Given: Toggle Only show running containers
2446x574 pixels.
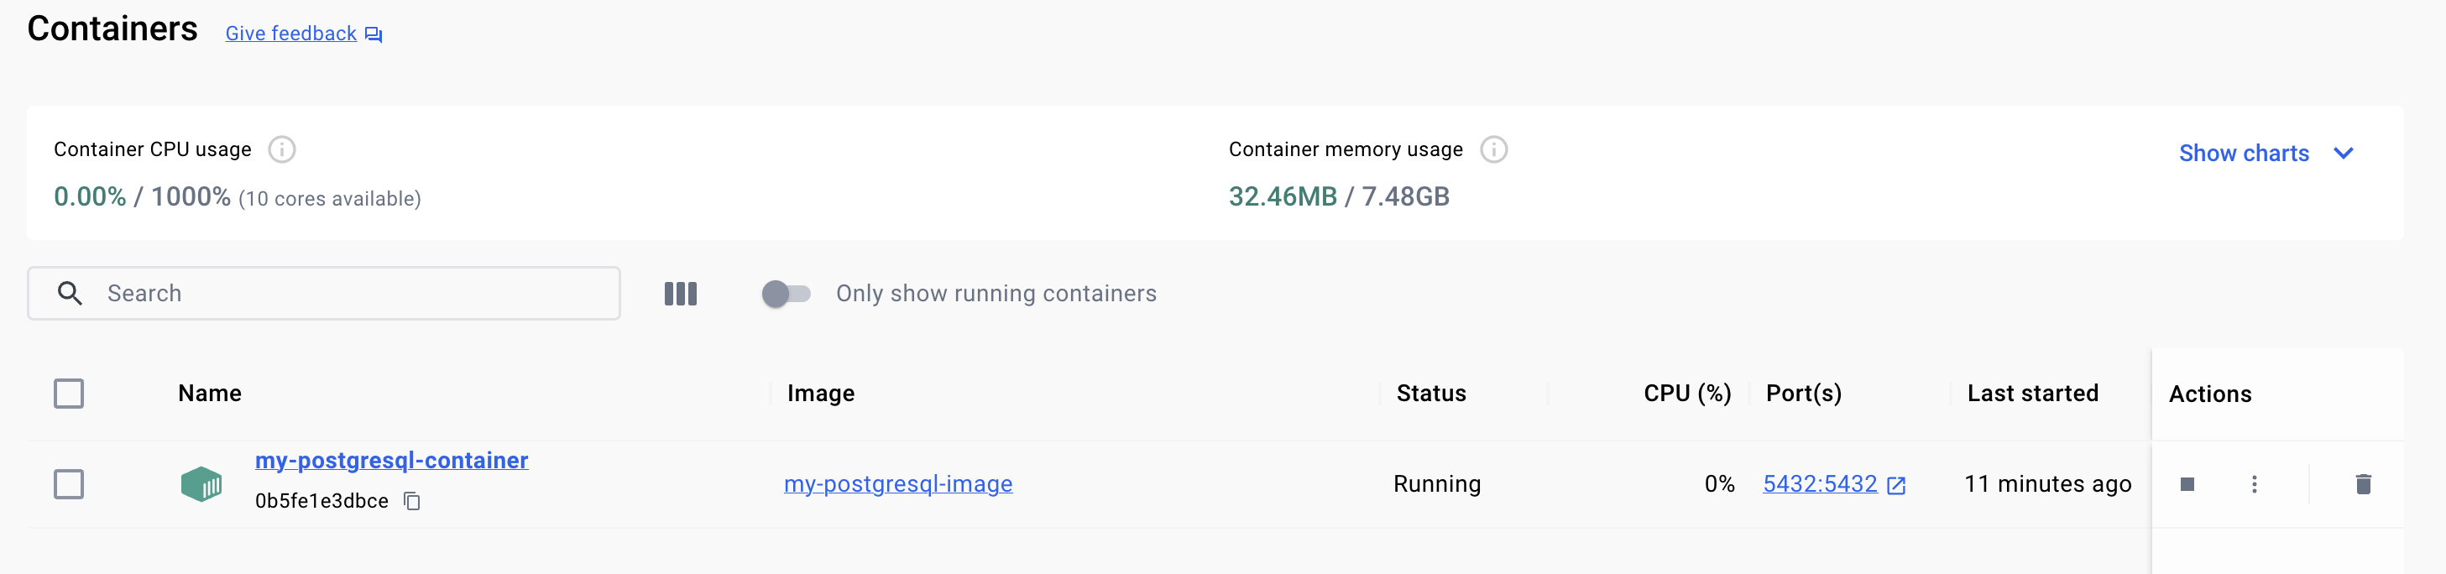Looking at the screenshot, I should click(x=786, y=294).
